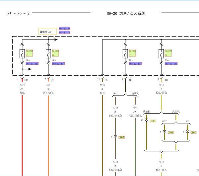Click the 红色/黄色 wire color label
The width and height of the screenshot is (199, 176).
48,93
